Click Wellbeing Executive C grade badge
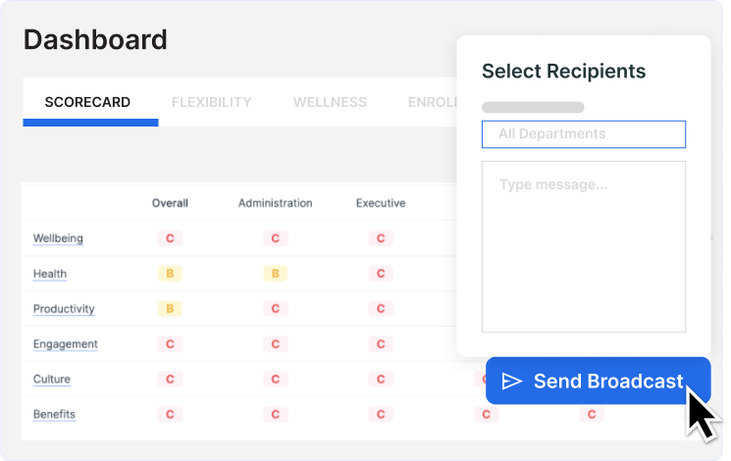The image size is (731, 461). click(x=381, y=238)
